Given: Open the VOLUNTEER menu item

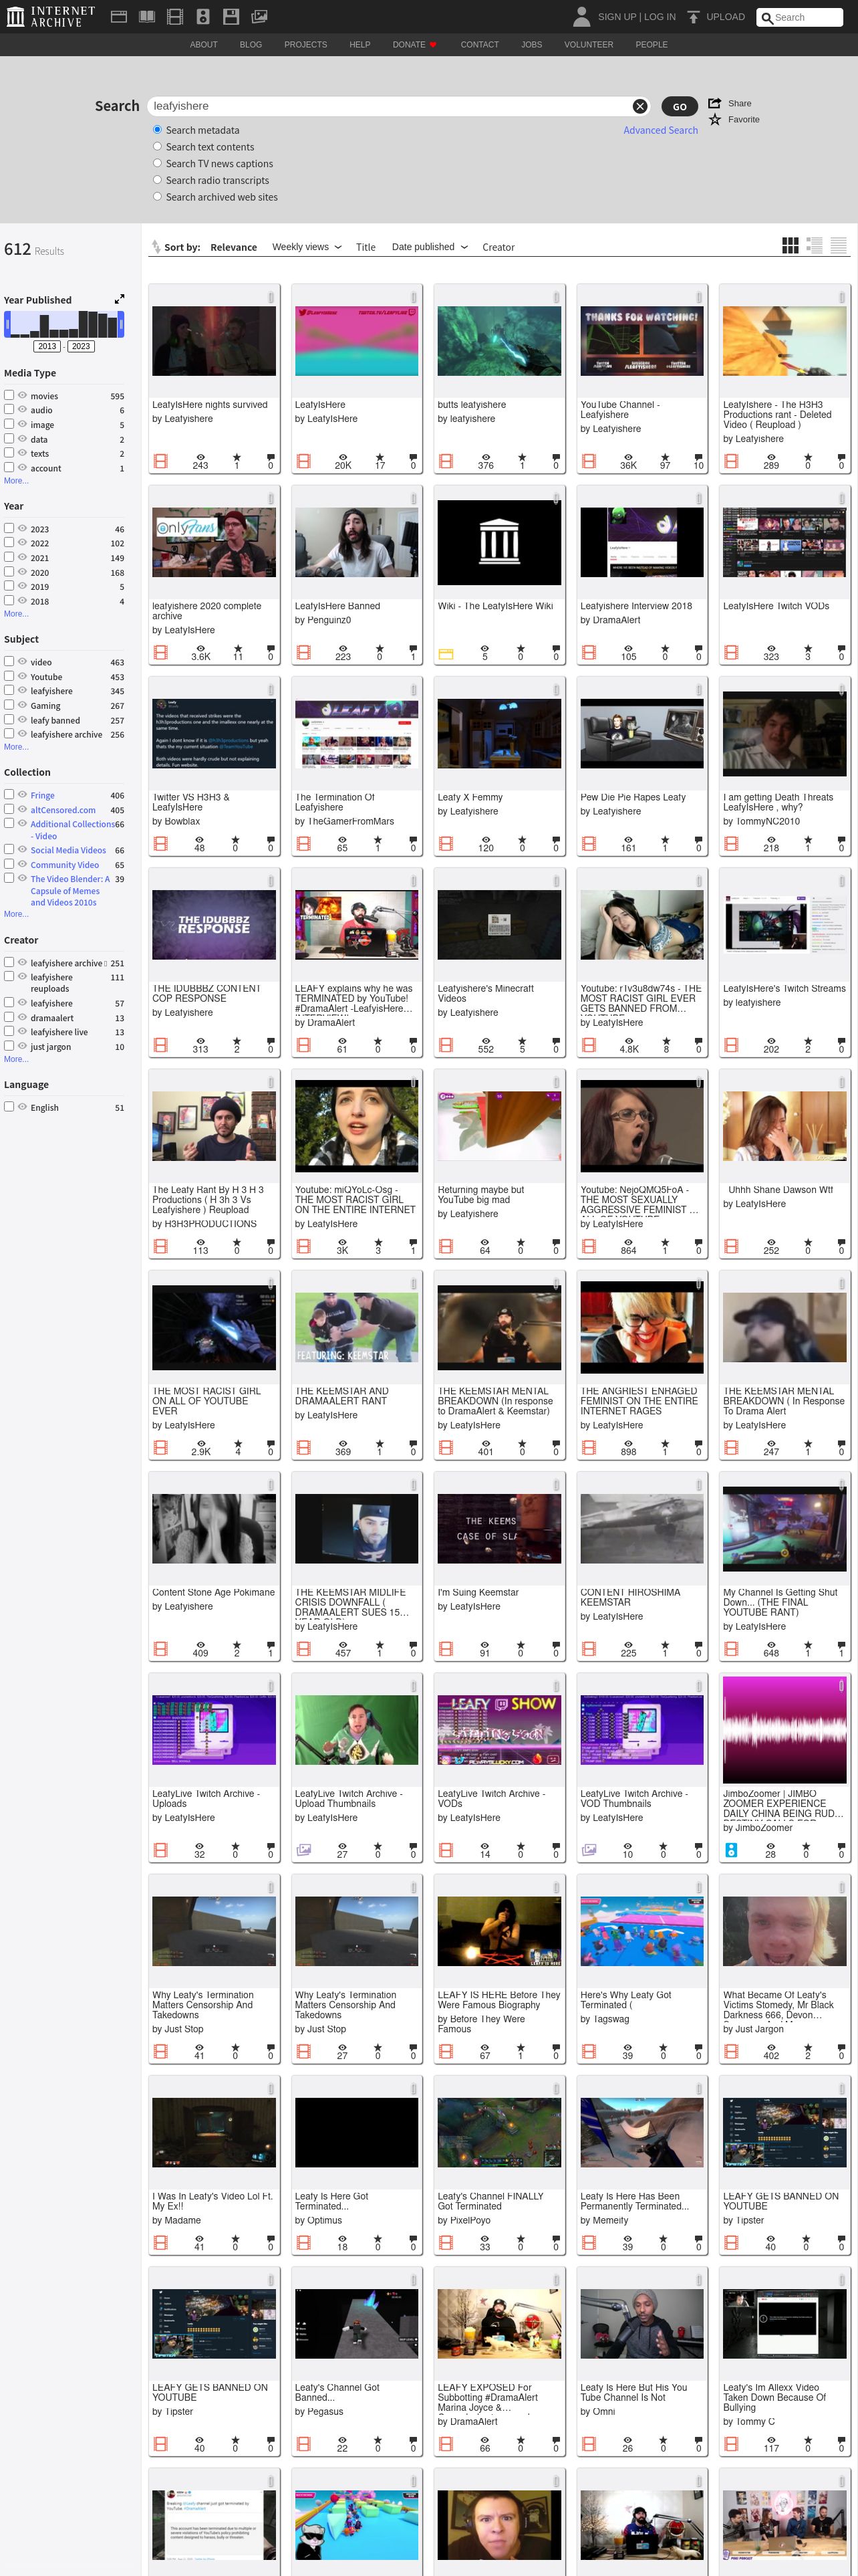Looking at the screenshot, I should pyautogui.click(x=588, y=45).
